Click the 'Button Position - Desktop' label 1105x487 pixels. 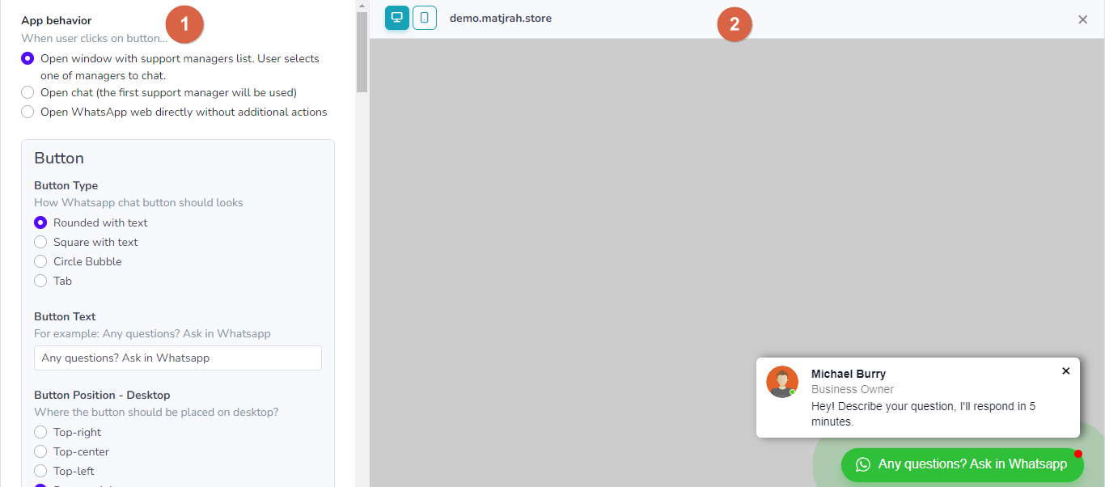click(102, 395)
